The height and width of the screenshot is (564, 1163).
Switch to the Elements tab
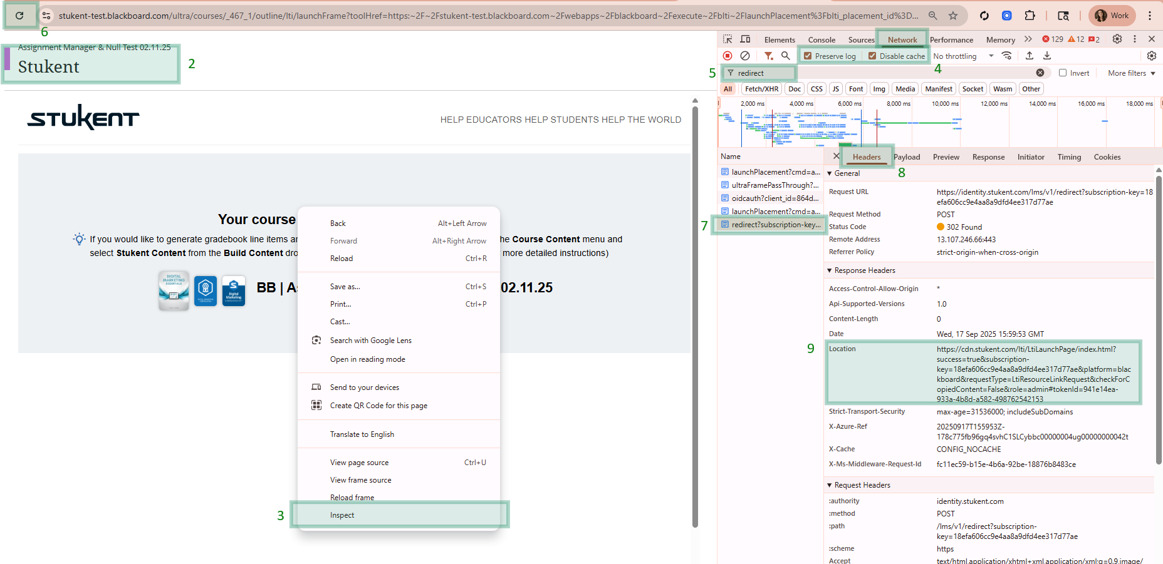point(780,39)
